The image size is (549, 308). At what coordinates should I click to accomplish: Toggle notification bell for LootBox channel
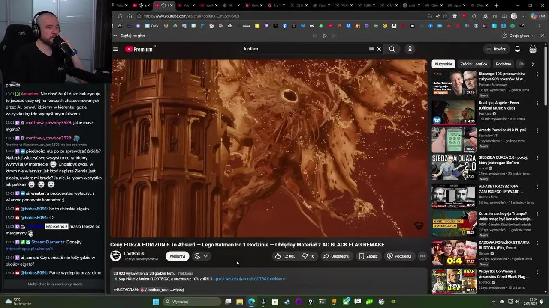click(x=201, y=256)
